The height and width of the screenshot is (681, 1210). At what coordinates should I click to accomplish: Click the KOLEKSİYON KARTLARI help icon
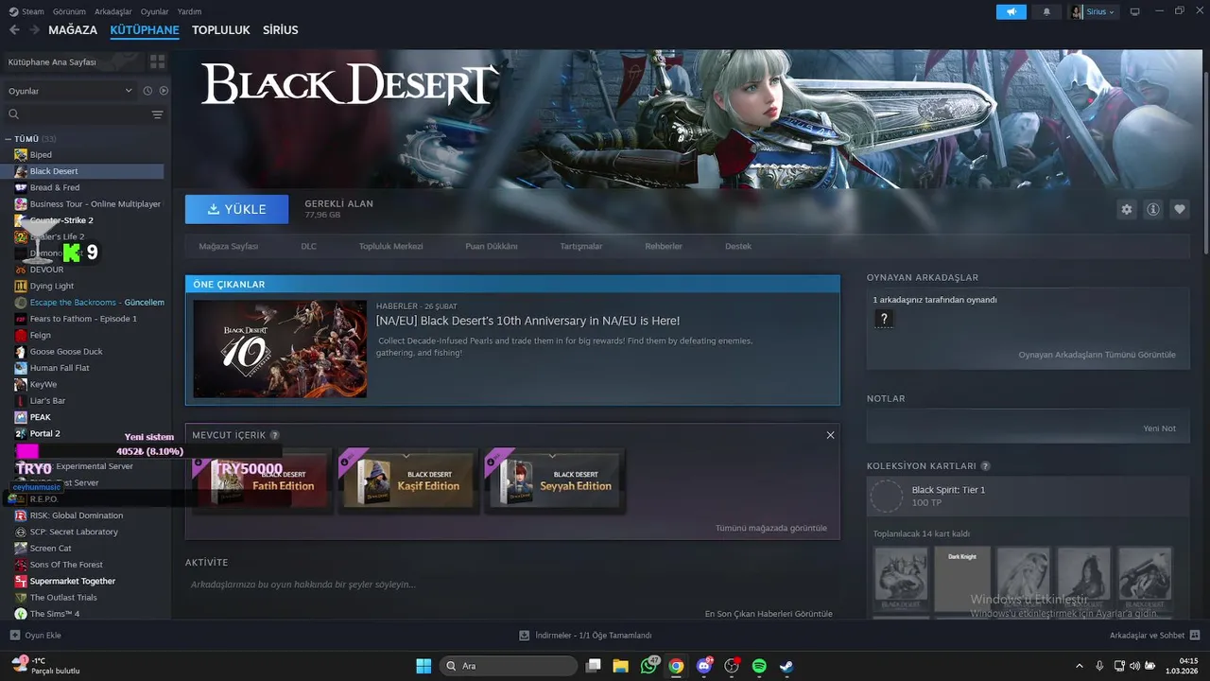pos(985,466)
